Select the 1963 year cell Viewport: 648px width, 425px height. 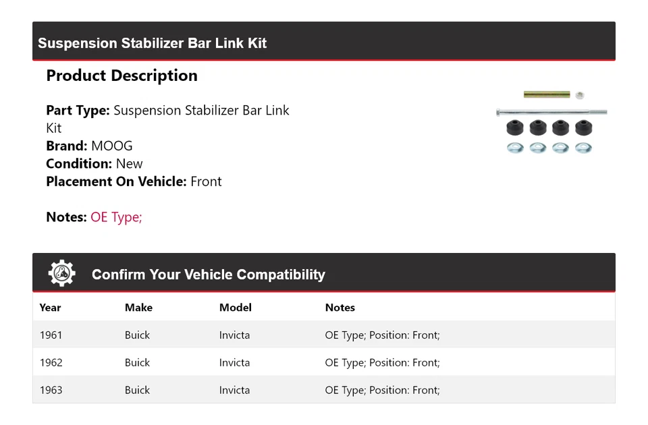(x=51, y=391)
